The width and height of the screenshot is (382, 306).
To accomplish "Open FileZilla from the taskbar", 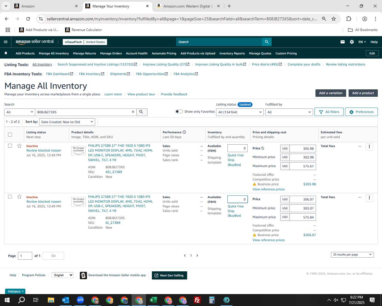I will pyautogui.click(x=197, y=300).
